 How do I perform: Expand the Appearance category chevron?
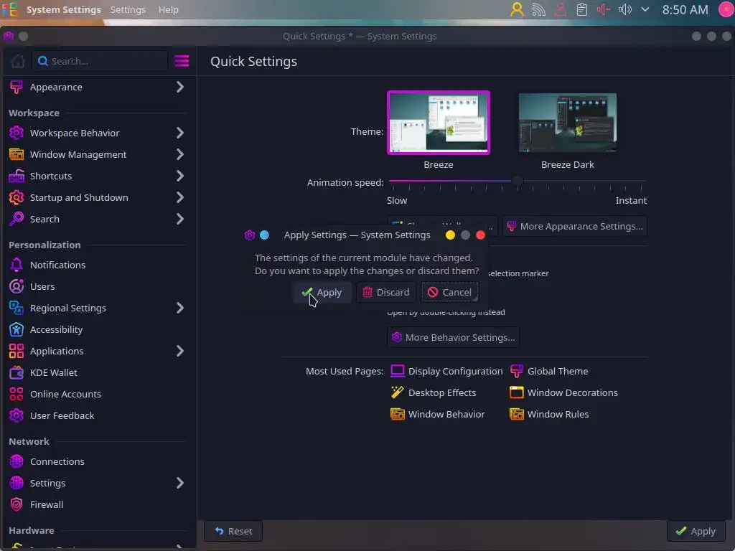click(x=180, y=87)
